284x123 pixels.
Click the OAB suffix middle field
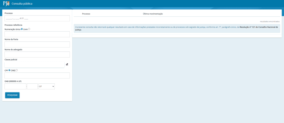click(32, 86)
